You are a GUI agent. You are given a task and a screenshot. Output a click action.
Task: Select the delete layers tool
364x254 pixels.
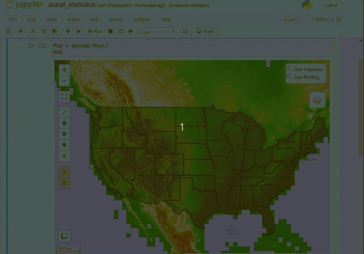64,182
